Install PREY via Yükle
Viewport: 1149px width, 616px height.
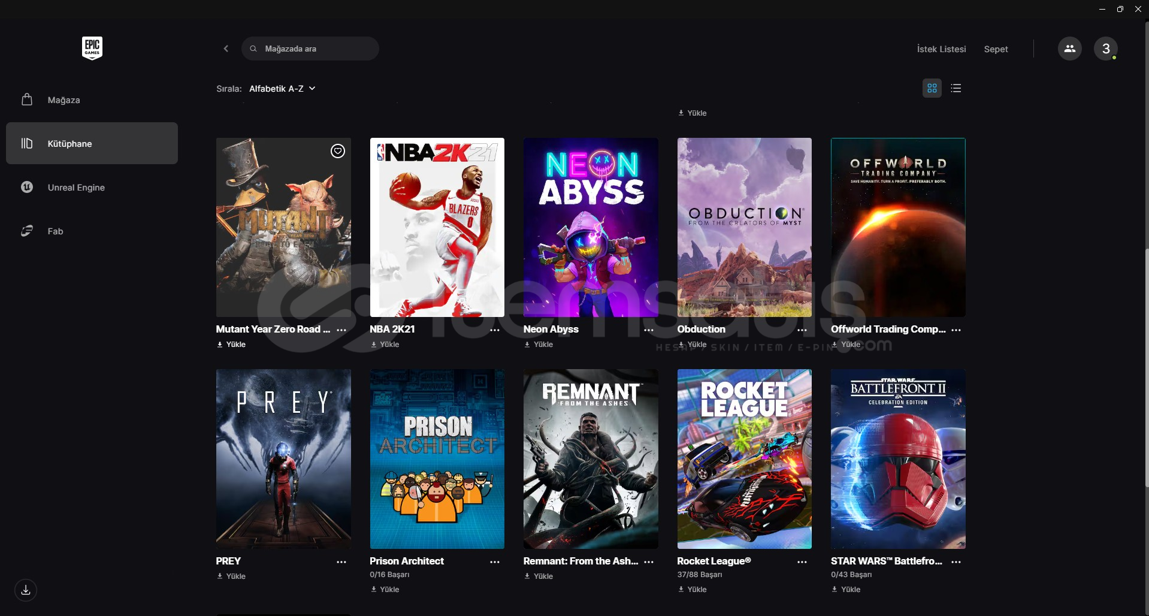point(231,576)
